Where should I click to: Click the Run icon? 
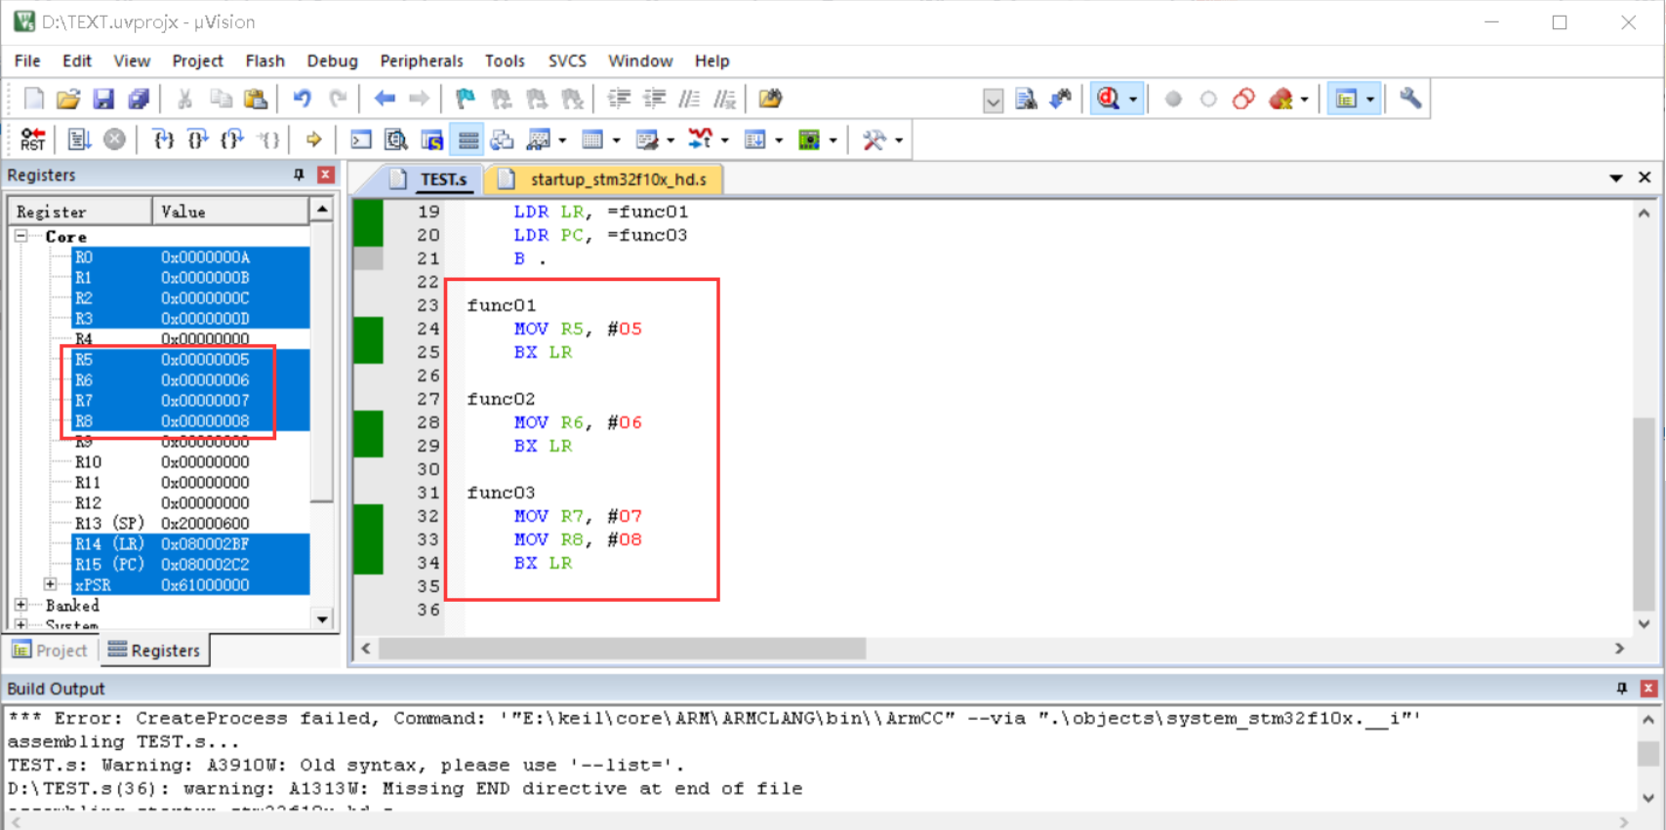(x=79, y=139)
